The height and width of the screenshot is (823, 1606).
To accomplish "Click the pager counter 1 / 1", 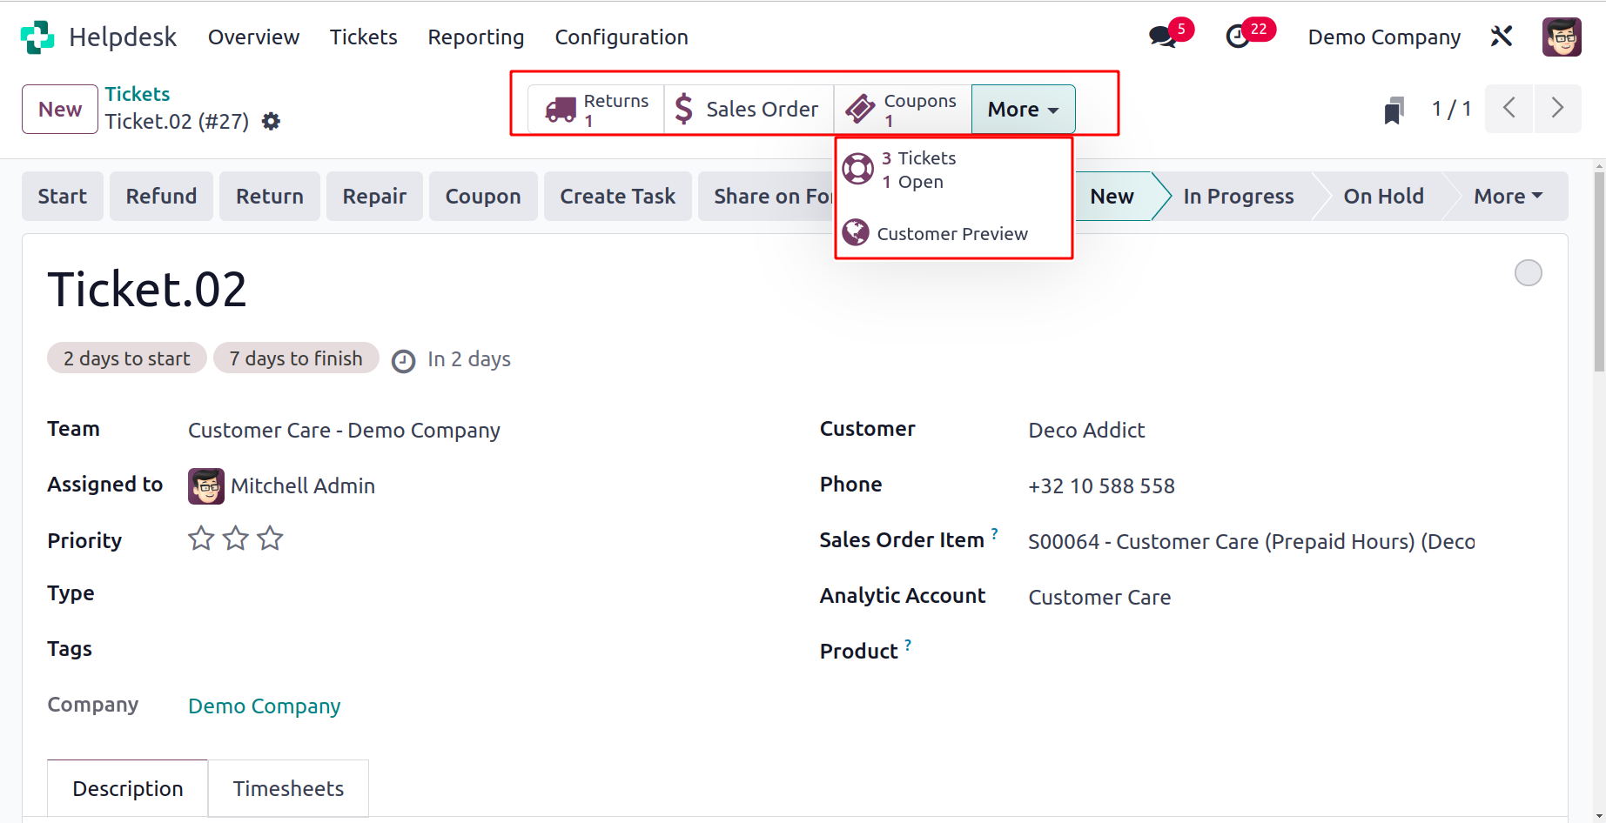I will pos(1451,109).
